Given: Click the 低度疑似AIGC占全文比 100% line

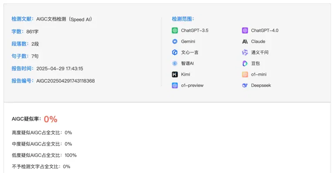Looking at the screenshot, I should pos(44,155).
